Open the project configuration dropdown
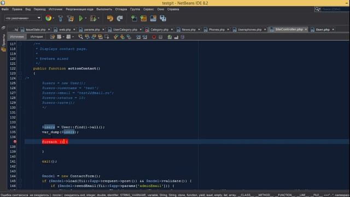This screenshot has width=350, height=197. coord(23,18)
